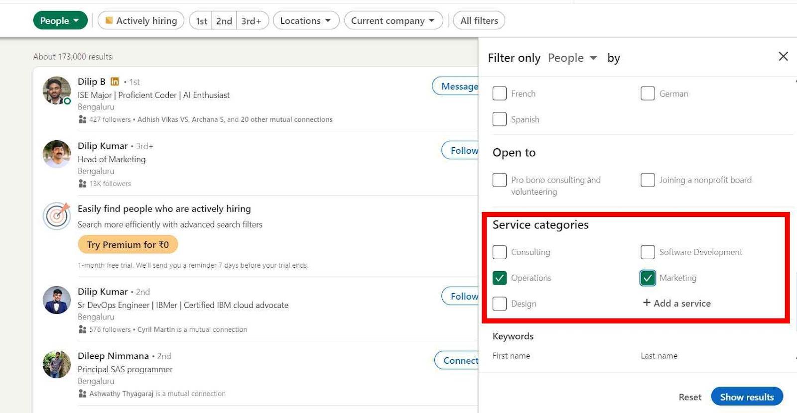
Task: Connect with Dileep Nimmana
Action: tap(457, 360)
